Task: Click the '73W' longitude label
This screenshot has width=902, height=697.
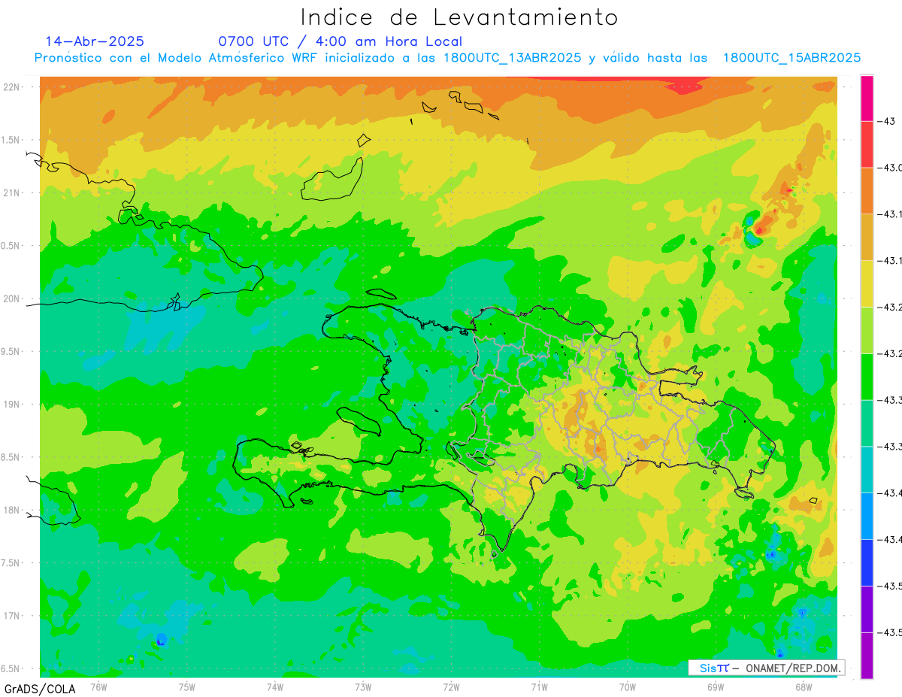Action: point(363,686)
